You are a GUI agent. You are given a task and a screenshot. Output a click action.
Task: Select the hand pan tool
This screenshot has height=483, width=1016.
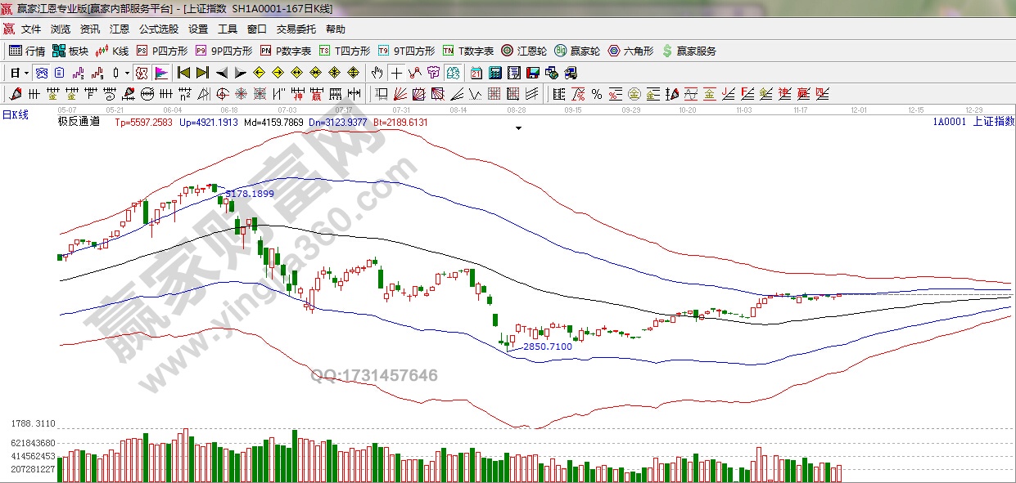click(x=377, y=73)
